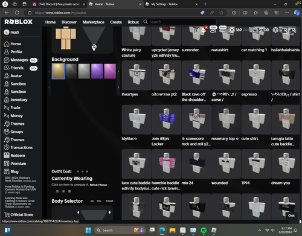Open Windows Start button

pyautogui.click(x=88, y=230)
